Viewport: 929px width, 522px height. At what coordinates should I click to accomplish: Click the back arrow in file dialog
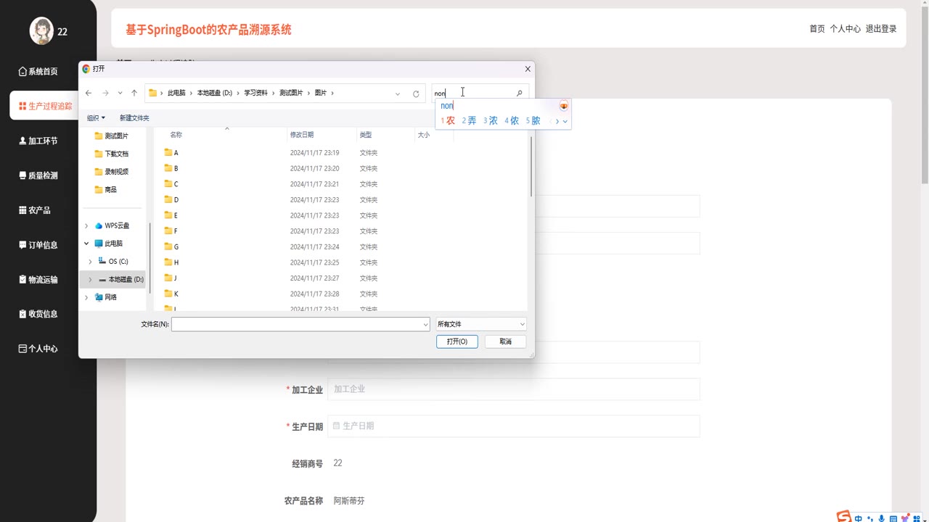coord(89,93)
